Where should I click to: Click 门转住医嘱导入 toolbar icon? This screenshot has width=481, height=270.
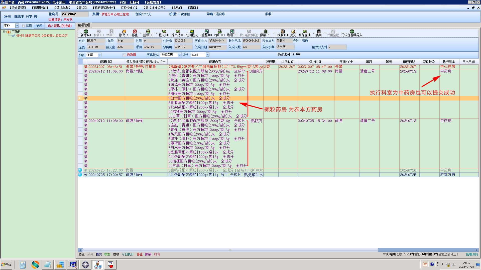352,31
